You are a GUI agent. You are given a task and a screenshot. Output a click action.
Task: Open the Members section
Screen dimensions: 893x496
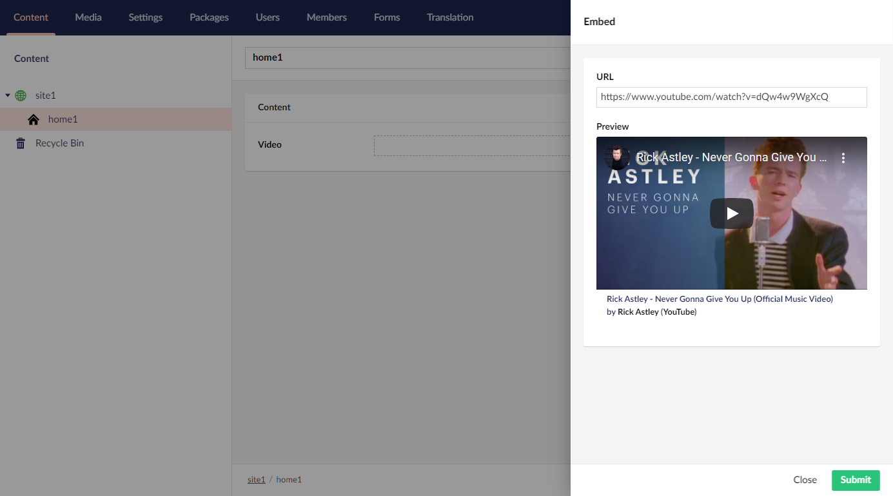point(327,17)
